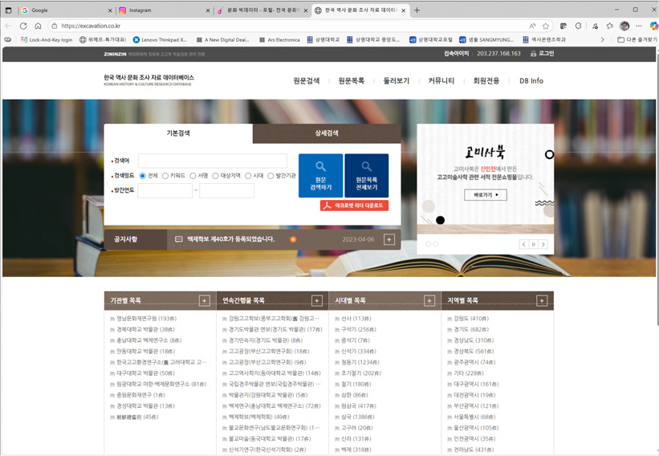Switch to the Instagram tab
This screenshot has width=659, height=456.
[x=164, y=10]
